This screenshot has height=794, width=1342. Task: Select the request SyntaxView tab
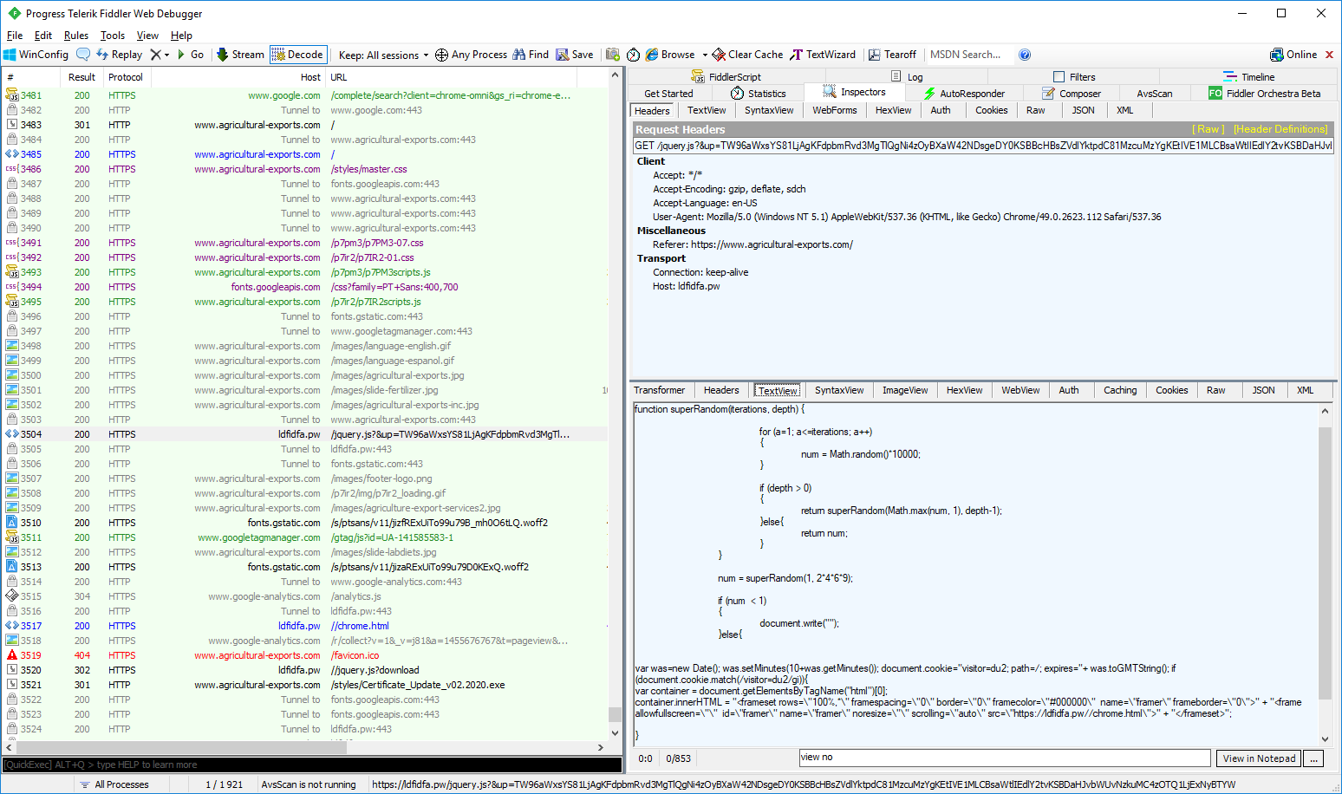[769, 110]
